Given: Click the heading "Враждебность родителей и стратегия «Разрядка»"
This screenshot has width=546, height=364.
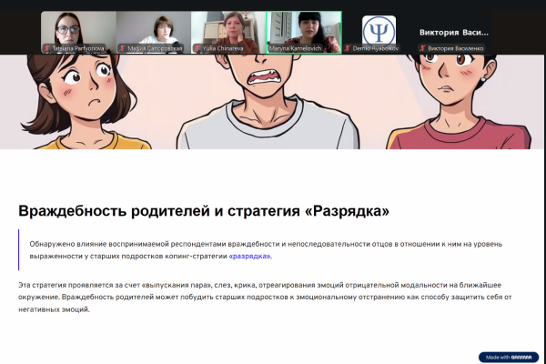Looking at the screenshot, I should (x=204, y=211).
